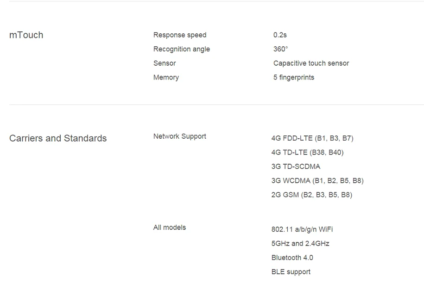Viewport: 424px width, 295px height.
Task: Click the Memory label
Action: click(x=166, y=78)
